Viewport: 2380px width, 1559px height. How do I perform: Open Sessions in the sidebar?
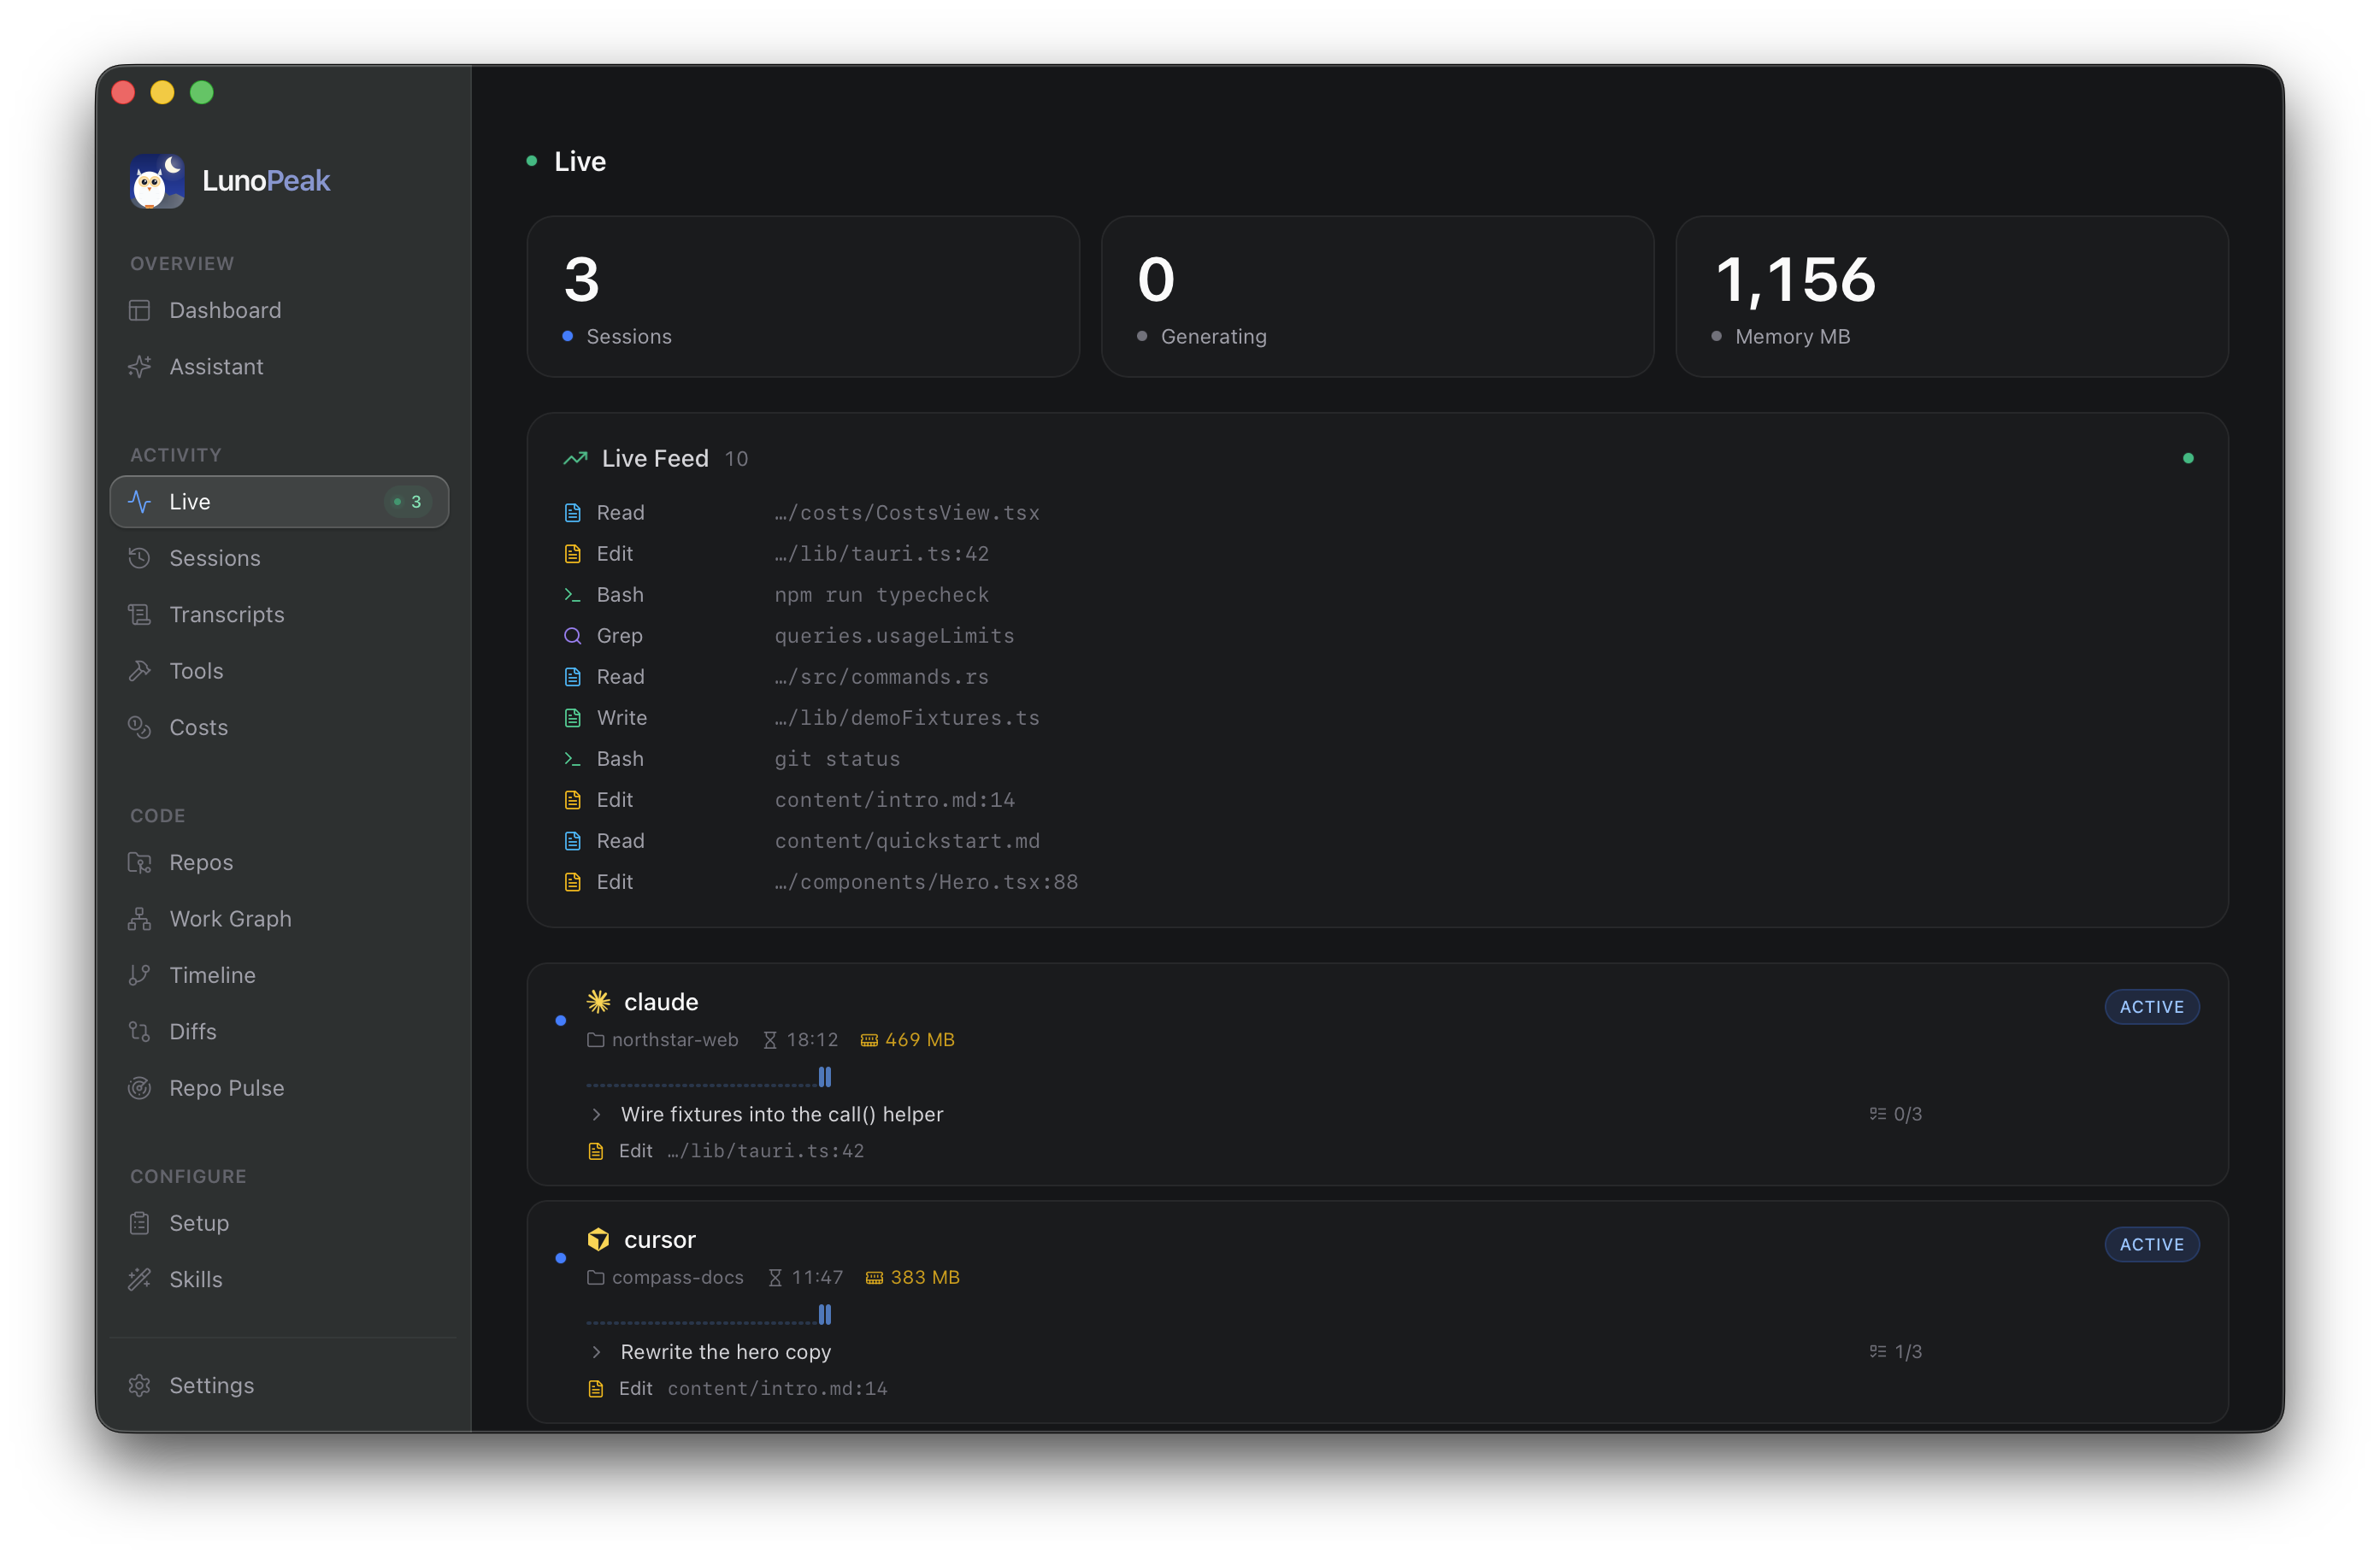coord(279,558)
